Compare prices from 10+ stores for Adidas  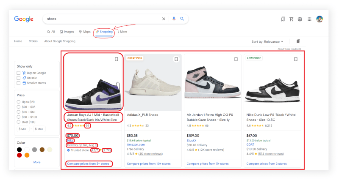click(x=149, y=164)
